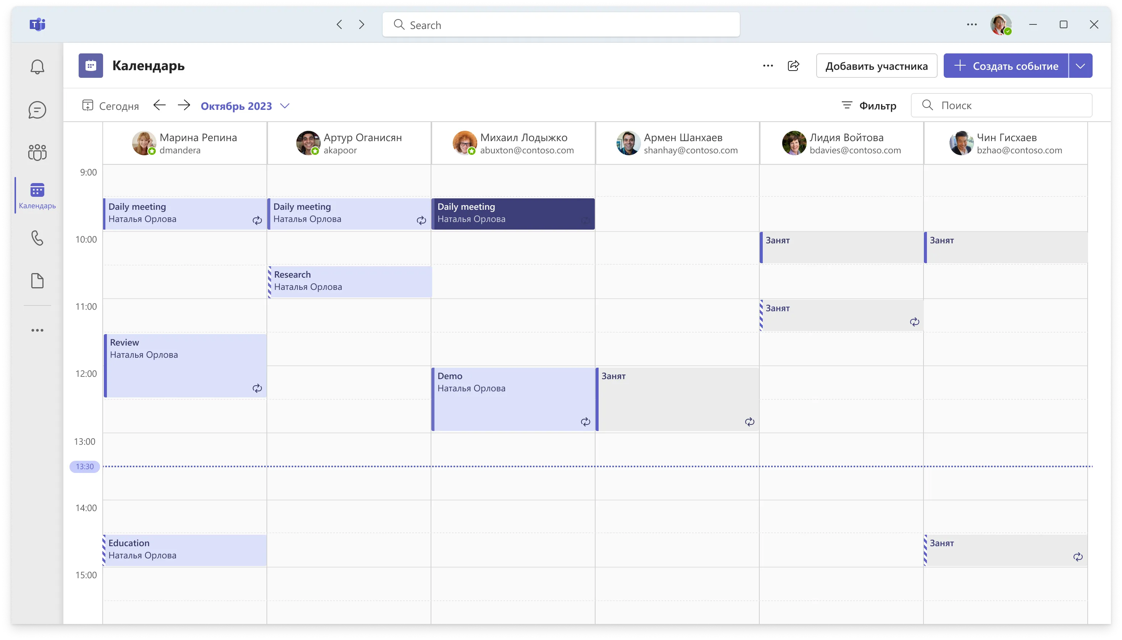
Task: Open Марина Репина's Daily meeting event
Action: (185, 214)
